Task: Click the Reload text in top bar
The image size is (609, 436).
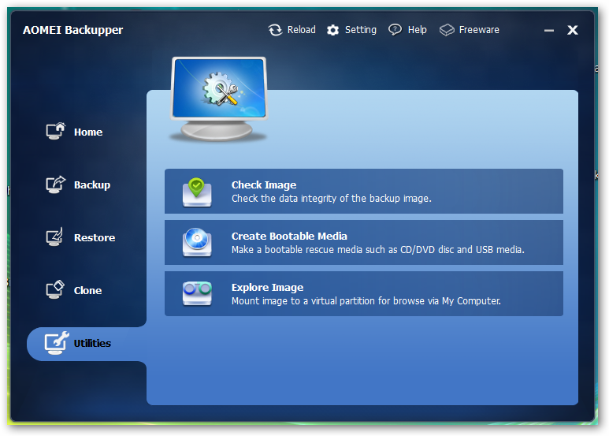Action: pyautogui.click(x=302, y=30)
